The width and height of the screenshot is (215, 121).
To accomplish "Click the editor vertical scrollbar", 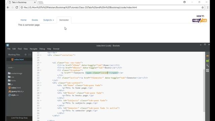I will [x=204, y=90].
